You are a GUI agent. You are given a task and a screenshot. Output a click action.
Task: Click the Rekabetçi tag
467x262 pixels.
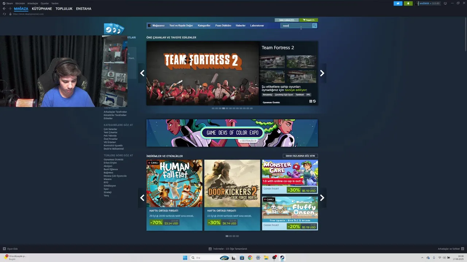coord(267,95)
